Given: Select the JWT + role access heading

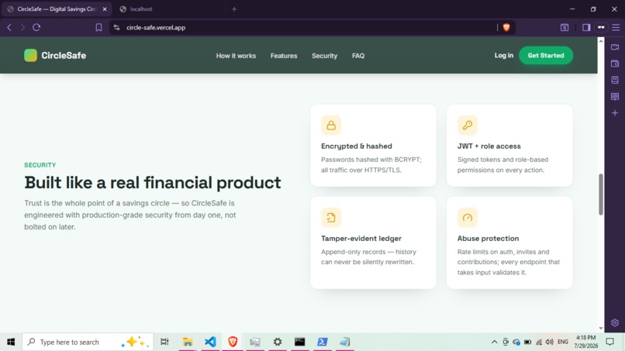Looking at the screenshot, I should (489, 146).
